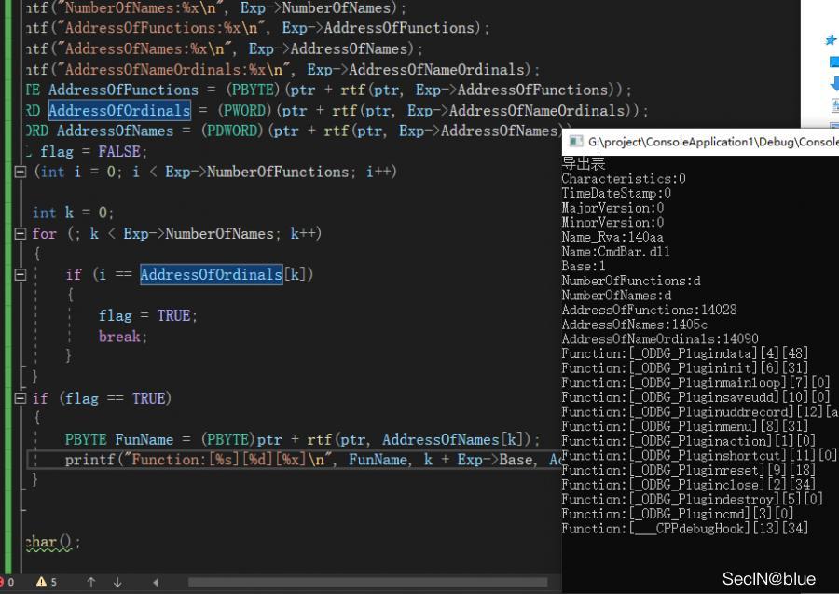Click the _ODBG_Plugincmd line in console output
Viewport: 839px width, 594px height.
(x=677, y=514)
